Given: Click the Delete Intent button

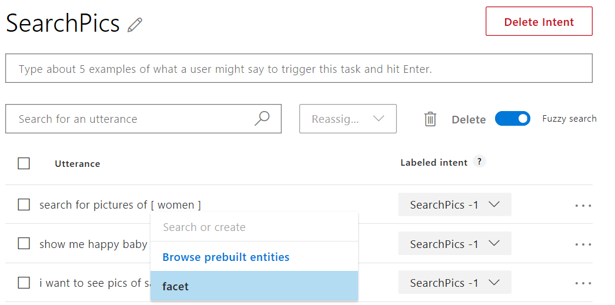Looking at the screenshot, I should tap(539, 21).
